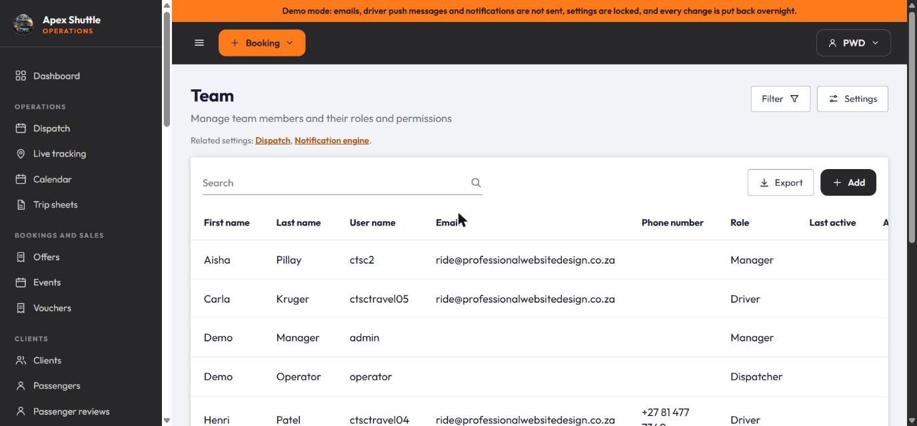Sort by the Role column header
The image size is (917, 426).
click(740, 222)
